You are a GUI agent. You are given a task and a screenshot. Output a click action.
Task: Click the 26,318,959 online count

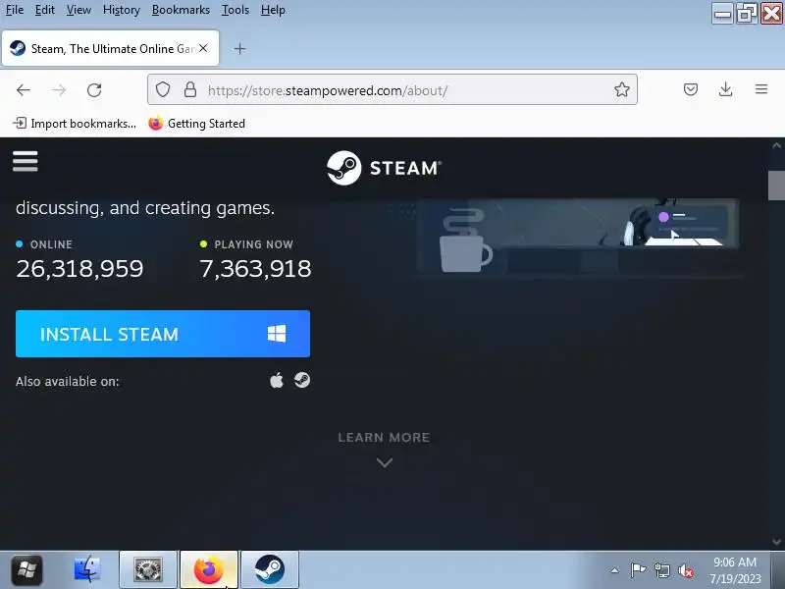(x=79, y=269)
